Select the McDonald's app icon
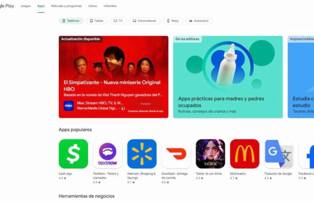 [x=245, y=154]
